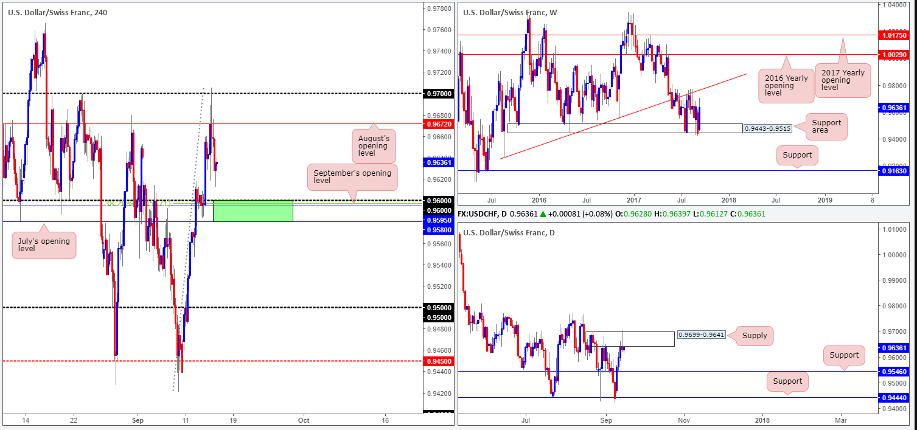
Task: Select the red trendline on weekly chart
Action: tap(624, 116)
